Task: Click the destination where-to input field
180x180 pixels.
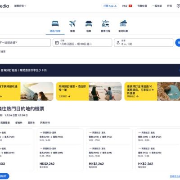Action: coord(25,43)
